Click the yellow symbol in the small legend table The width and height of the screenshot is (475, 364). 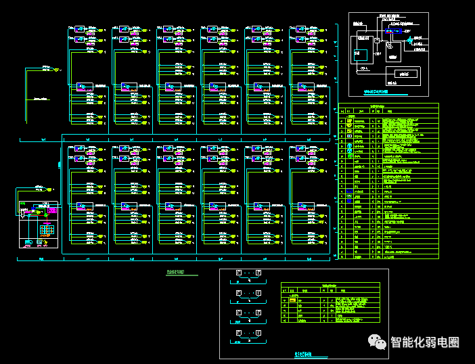(292, 300)
